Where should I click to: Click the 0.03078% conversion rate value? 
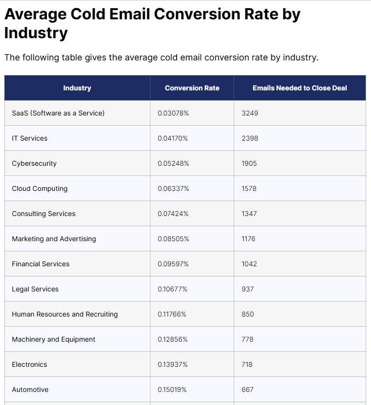click(x=173, y=113)
